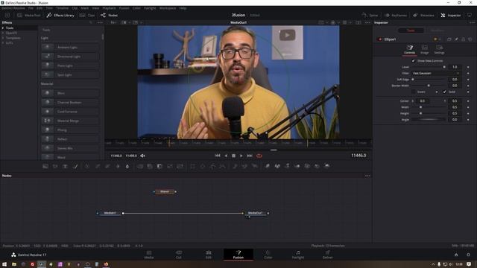The height and width of the screenshot is (268, 477).
Task: Enable the Invert checkbox
Action: [x=413, y=92]
